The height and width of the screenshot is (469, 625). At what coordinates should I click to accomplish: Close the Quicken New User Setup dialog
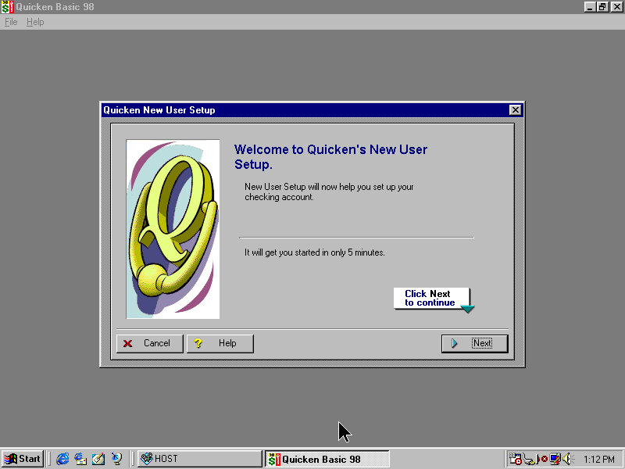(x=515, y=110)
